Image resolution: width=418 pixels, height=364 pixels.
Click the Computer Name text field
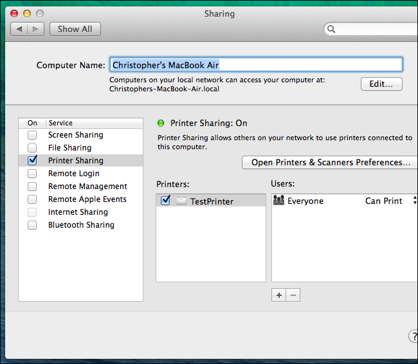tap(256, 64)
